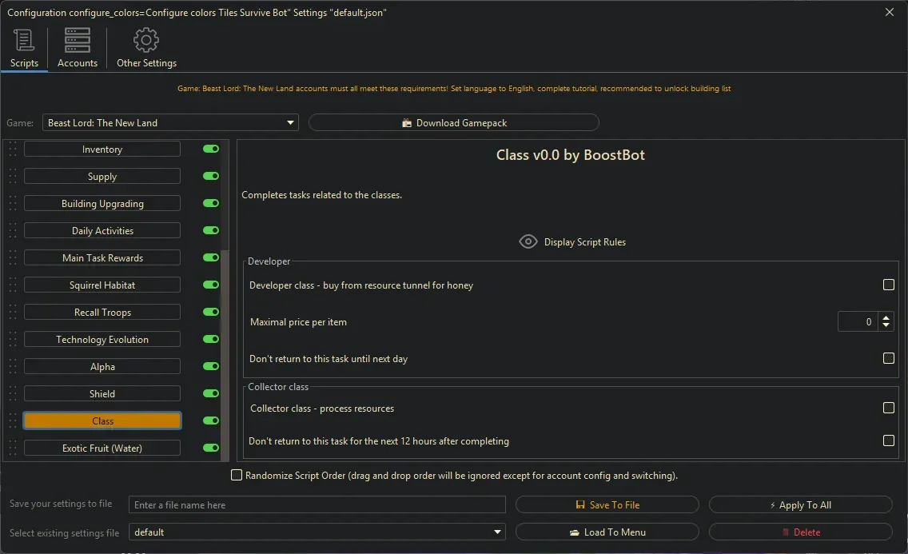908x554 pixels.
Task: Click drag handle beside Inventory script
Action: [x=13, y=149]
